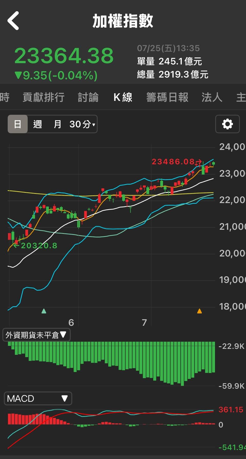
Task: Tap the green triangle chart marker
Action: point(44,311)
